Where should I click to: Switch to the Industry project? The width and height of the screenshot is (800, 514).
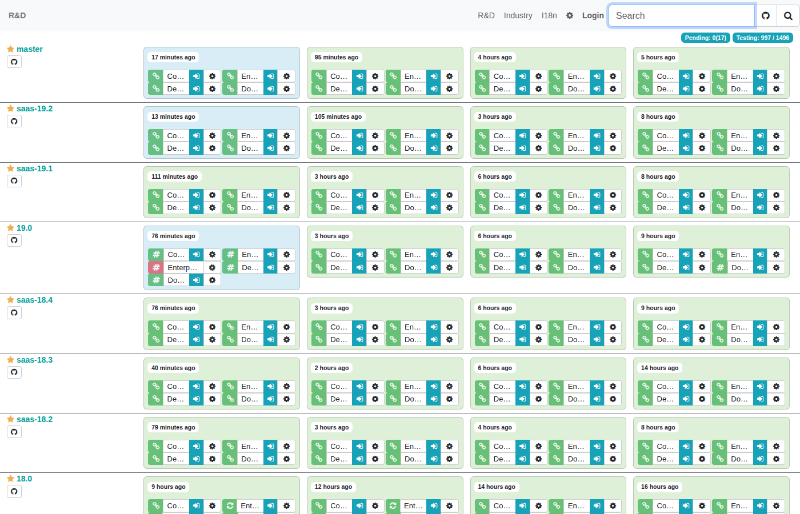tap(518, 15)
